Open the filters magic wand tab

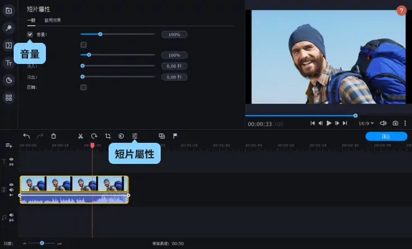coord(9,28)
